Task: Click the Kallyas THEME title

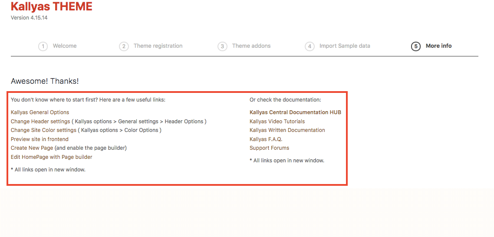Action: click(x=52, y=7)
